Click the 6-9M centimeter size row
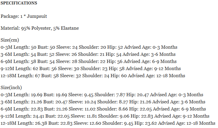Image resolution: width=218 pixels, height=128 pixels. pos(89,61)
